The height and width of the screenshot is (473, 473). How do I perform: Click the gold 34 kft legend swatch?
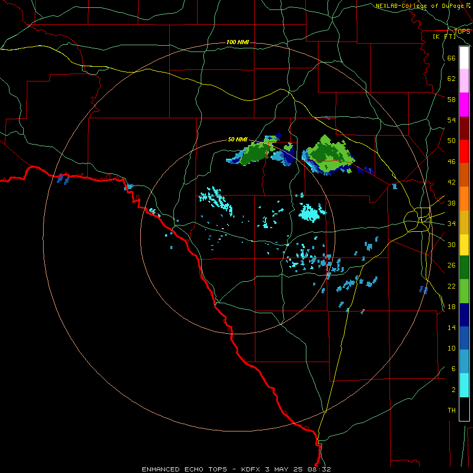(464, 222)
